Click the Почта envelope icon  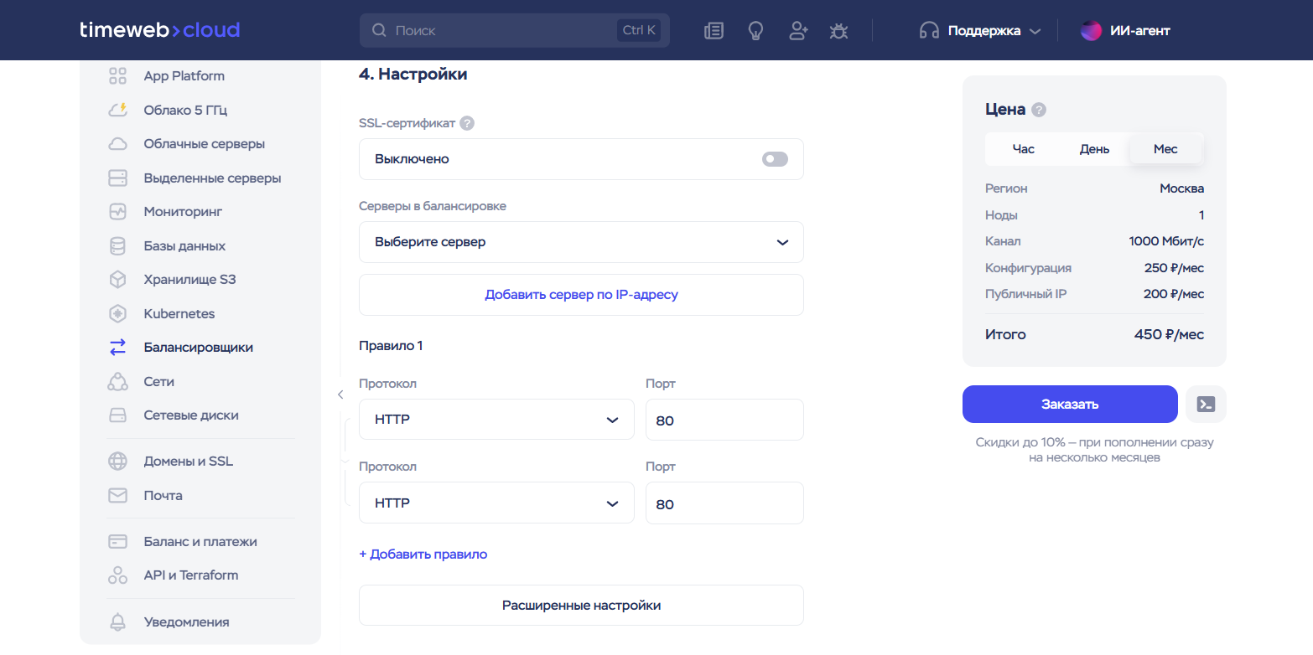click(117, 496)
